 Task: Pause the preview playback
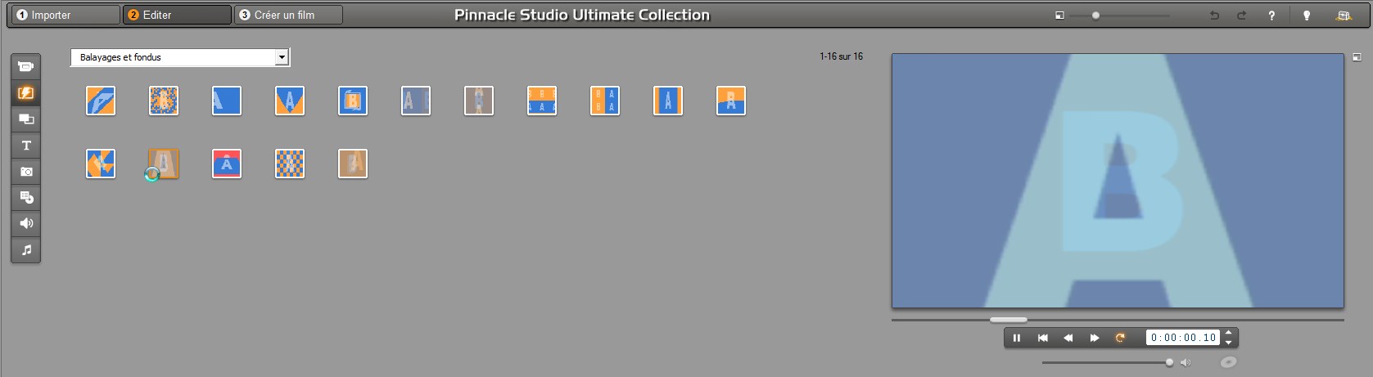point(1017,338)
